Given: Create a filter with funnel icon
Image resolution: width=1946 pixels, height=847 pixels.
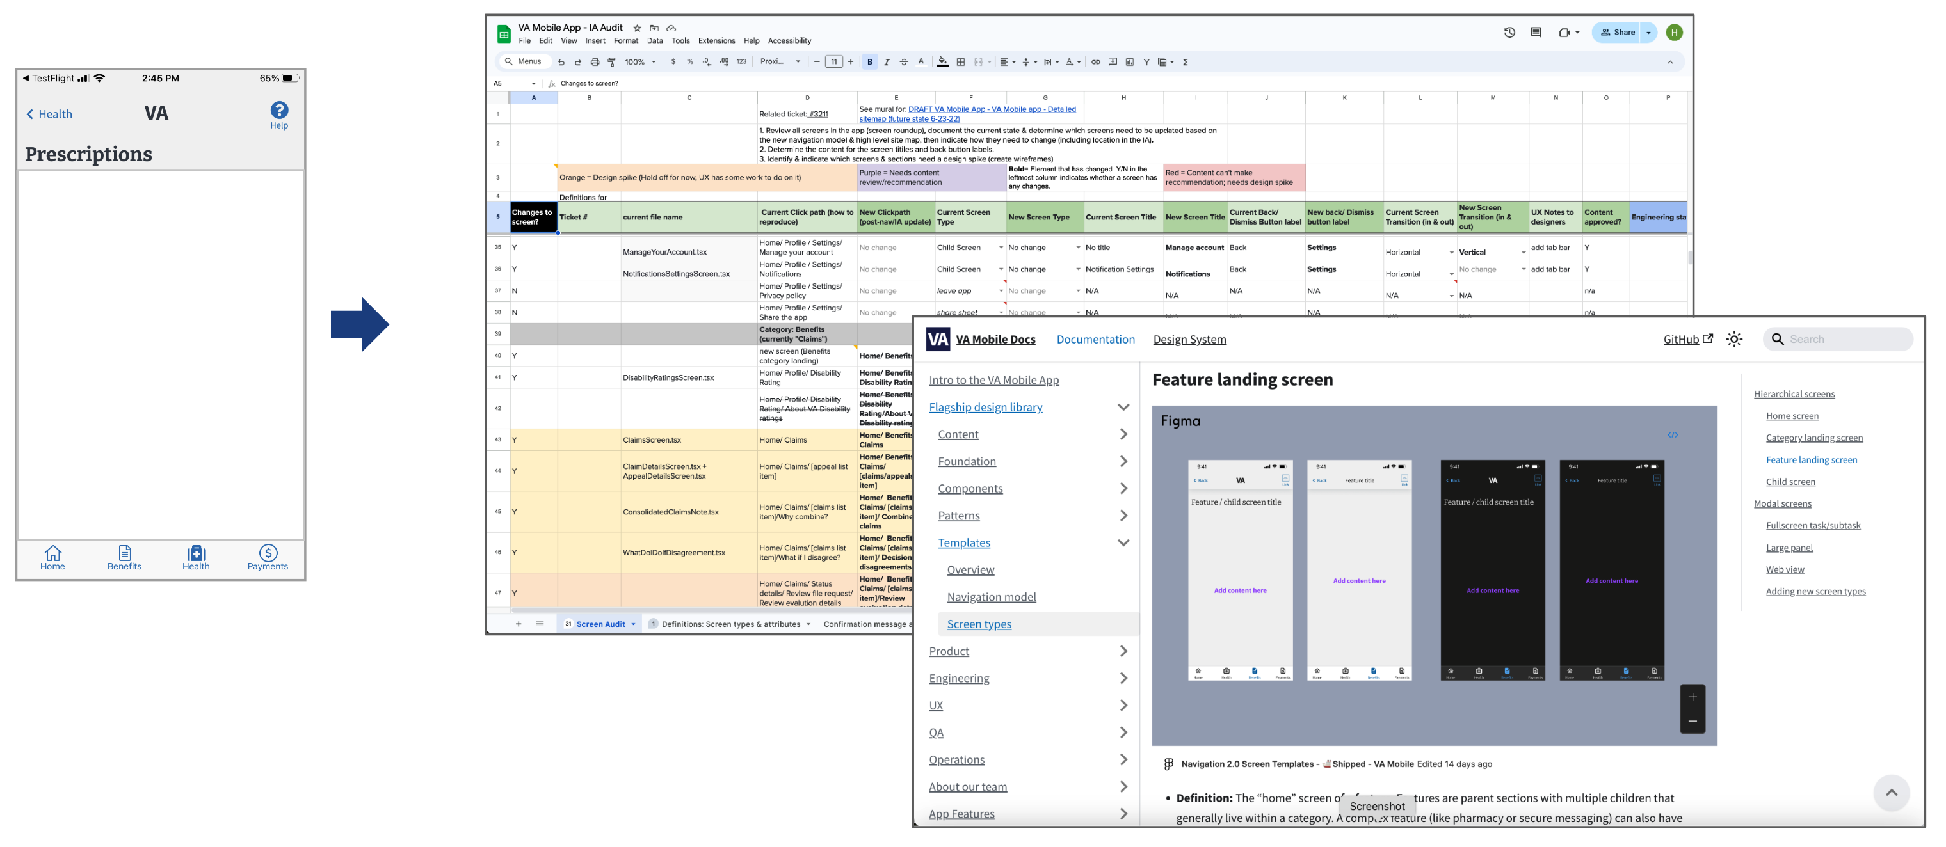Looking at the screenshot, I should point(1146,62).
